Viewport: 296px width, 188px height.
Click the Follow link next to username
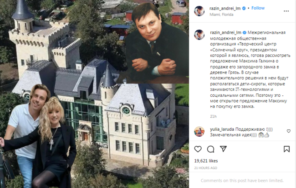pyautogui.click(x=258, y=8)
